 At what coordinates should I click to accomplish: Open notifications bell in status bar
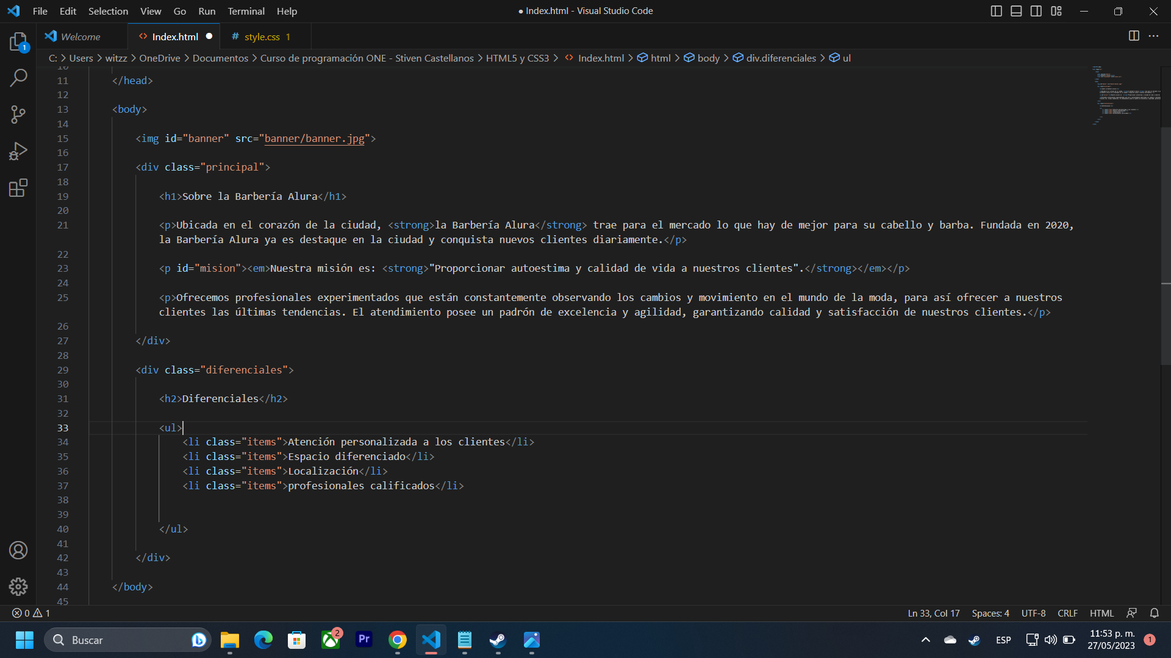1154,613
